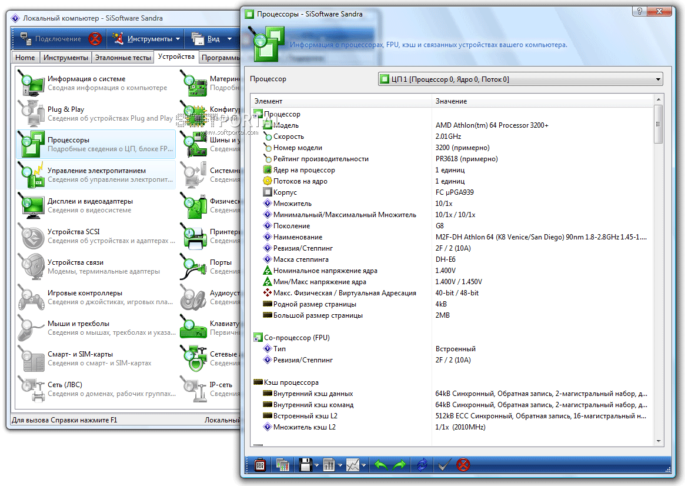Select the Рейтинг производительности row
This screenshot has height=486, width=685.
click(453, 159)
